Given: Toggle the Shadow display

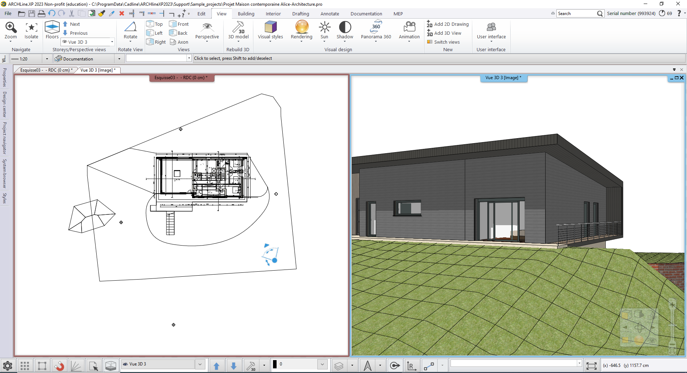Looking at the screenshot, I should coord(345,27).
